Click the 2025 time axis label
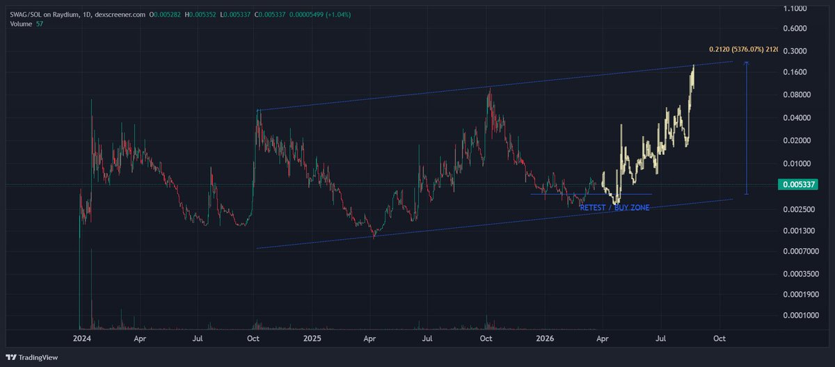835x367 pixels. (x=312, y=339)
